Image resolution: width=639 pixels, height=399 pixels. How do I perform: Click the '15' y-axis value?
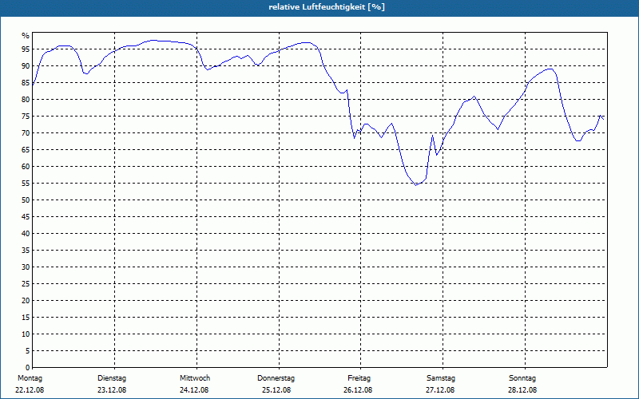point(26,318)
